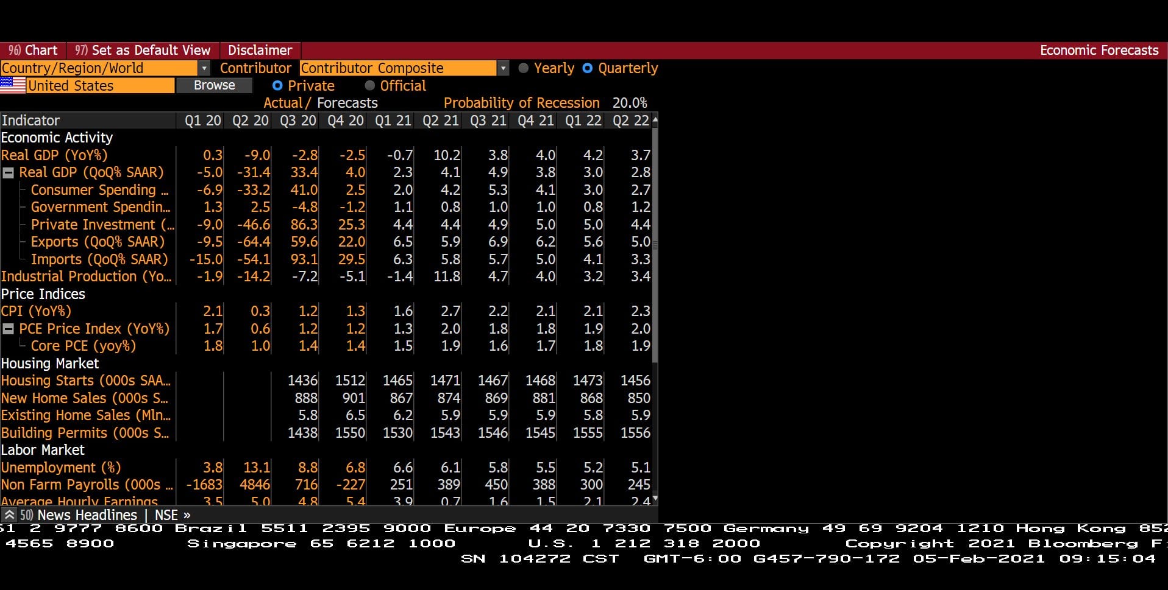Click Probability of Recession value 20.0%

coord(630,103)
